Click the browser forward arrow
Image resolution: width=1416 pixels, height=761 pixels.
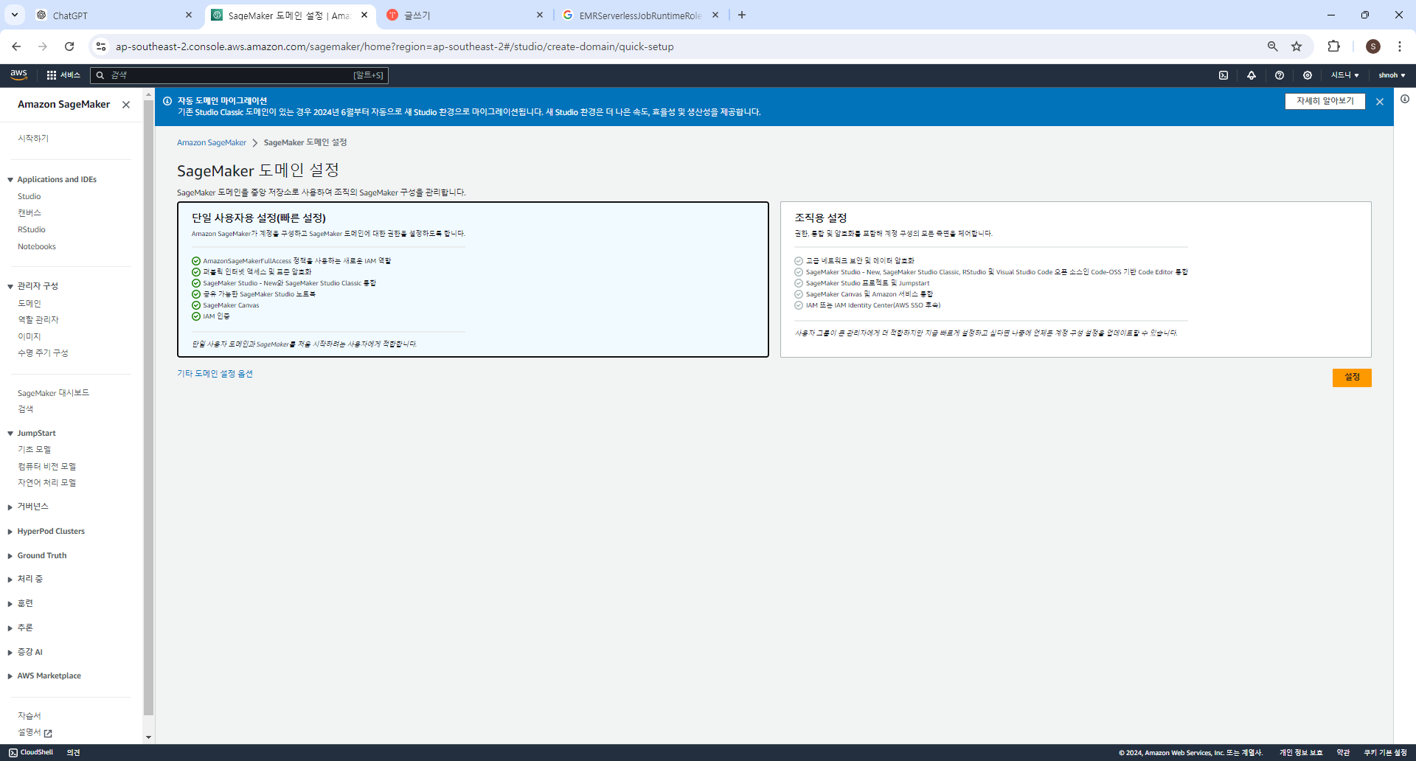[43, 46]
